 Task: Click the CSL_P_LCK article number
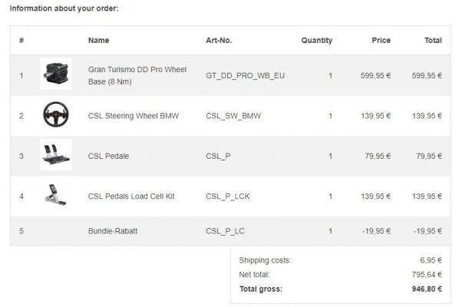point(227,196)
